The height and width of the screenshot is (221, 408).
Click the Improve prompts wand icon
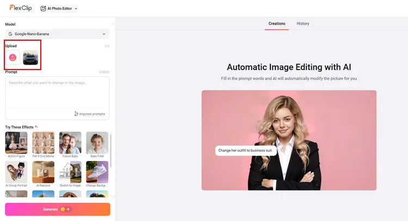[76, 114]
